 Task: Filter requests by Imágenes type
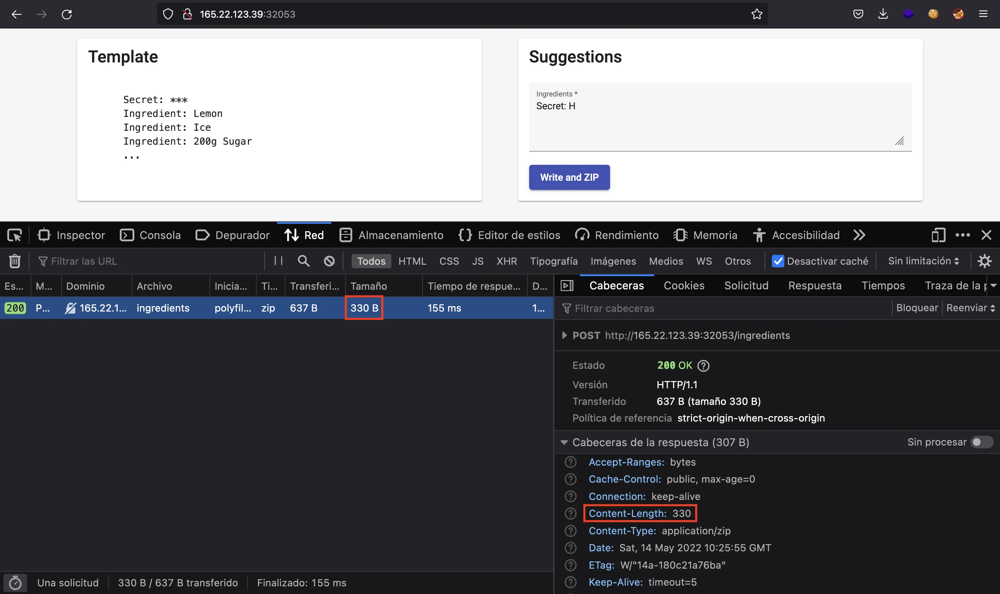(x=613, y=261)
